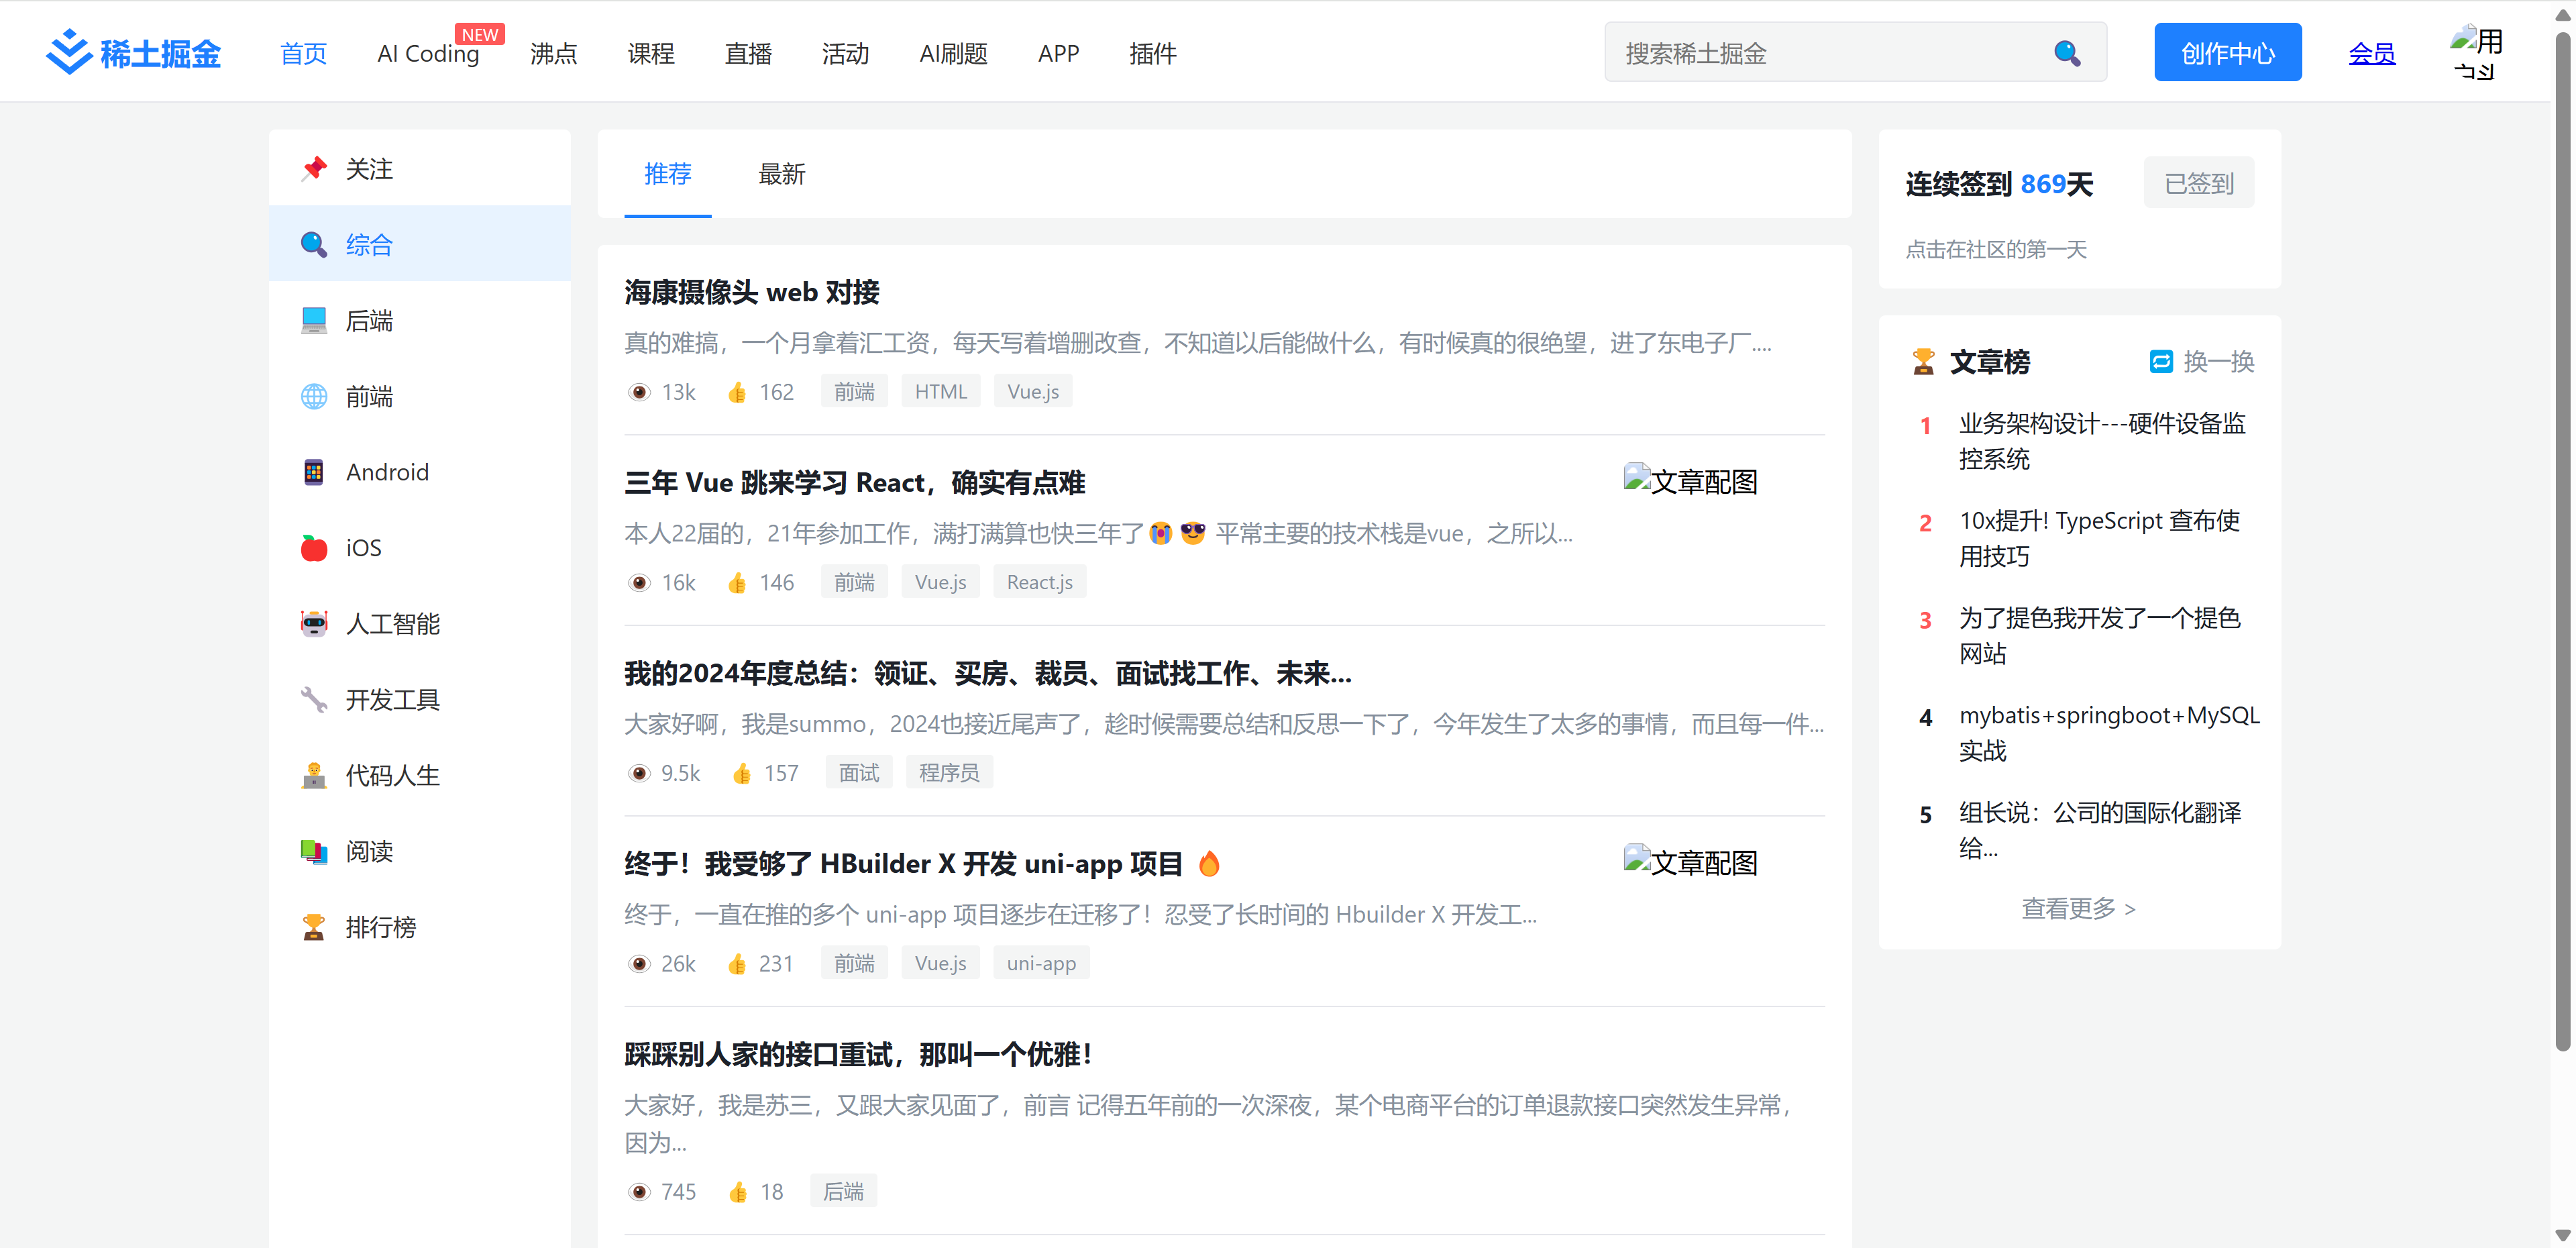Click the trophy icon beside 排行榜
The width and height of the screenshot is (2576, 1248).
pyautogui.click(x=314, y=928)
